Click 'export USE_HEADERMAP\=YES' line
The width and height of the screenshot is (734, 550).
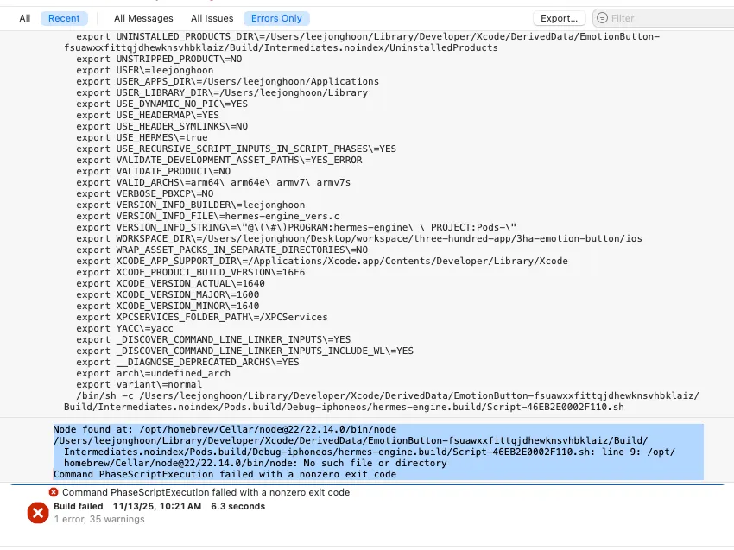click(x=148, y=115)
